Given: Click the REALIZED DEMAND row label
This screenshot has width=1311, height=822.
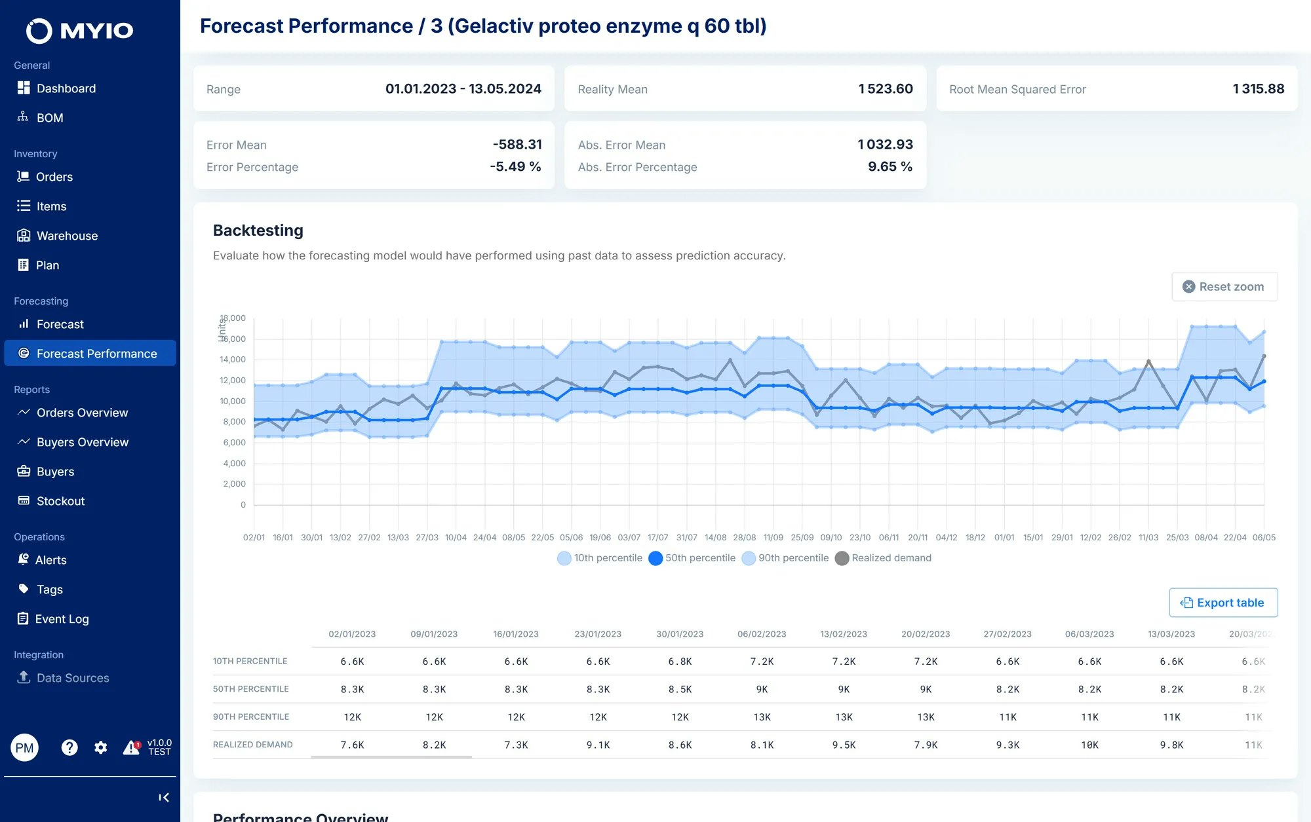Looking at the screenshot, I should click(253, 745).
